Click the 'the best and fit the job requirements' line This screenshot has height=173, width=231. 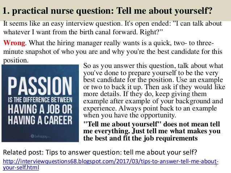pos(140,138)
